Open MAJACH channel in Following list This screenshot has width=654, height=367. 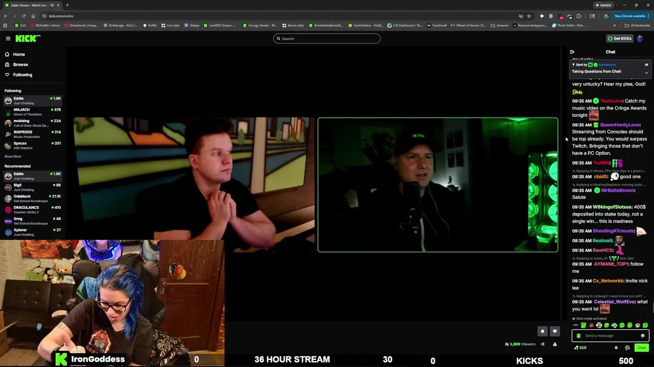pyautogui.click(x=33, y=112)
